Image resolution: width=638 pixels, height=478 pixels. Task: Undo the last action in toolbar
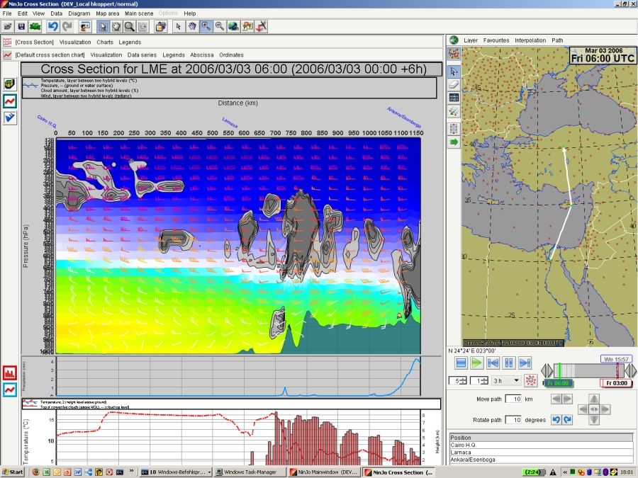point(52,27)
